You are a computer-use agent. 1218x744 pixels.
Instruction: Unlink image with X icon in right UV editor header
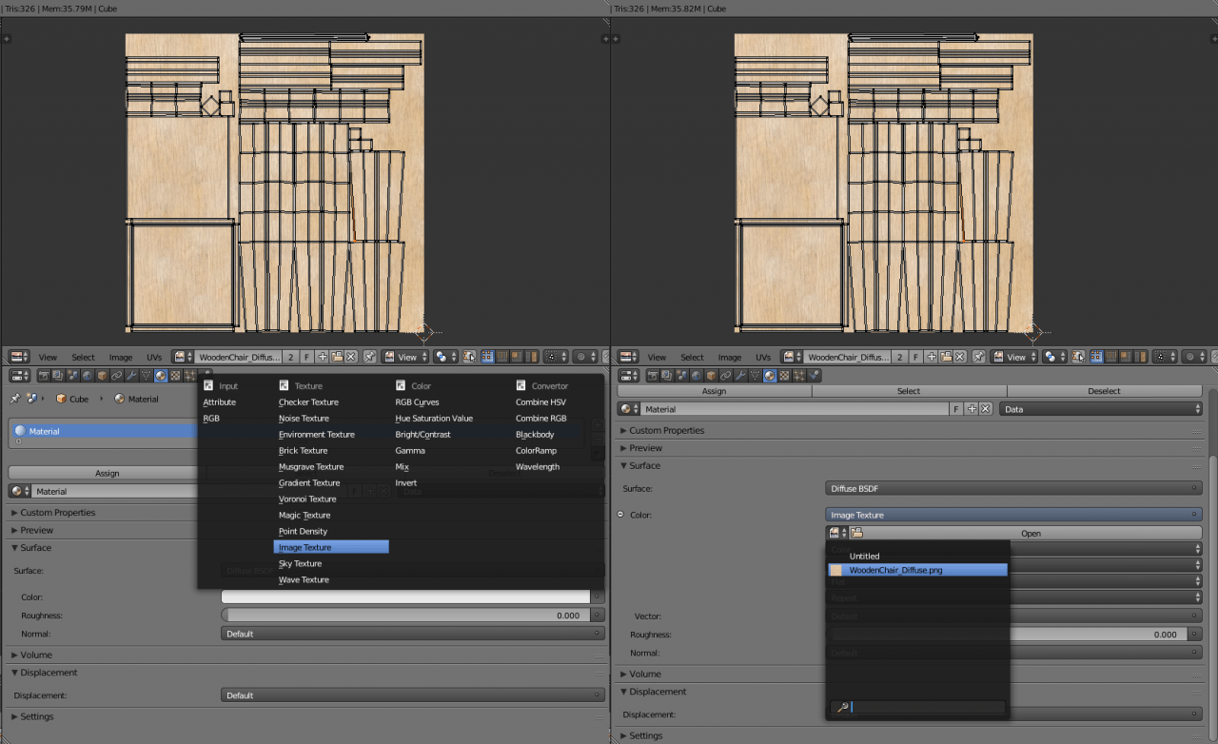pyautogui.click(x=960, y=357)
